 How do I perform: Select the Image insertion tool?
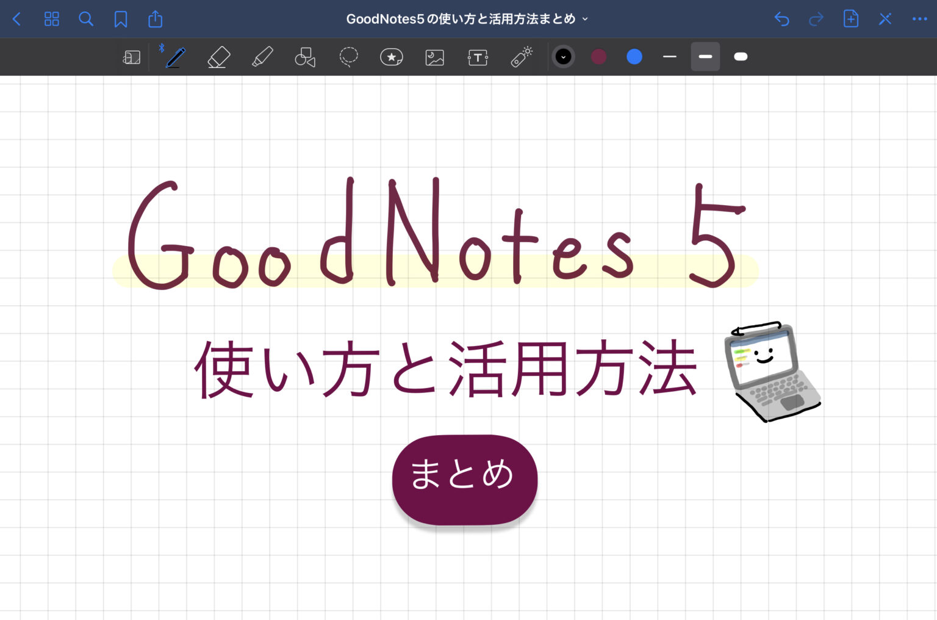coord(434,57)
